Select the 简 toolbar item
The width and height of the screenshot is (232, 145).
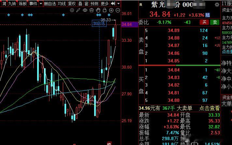pos(5,4)
